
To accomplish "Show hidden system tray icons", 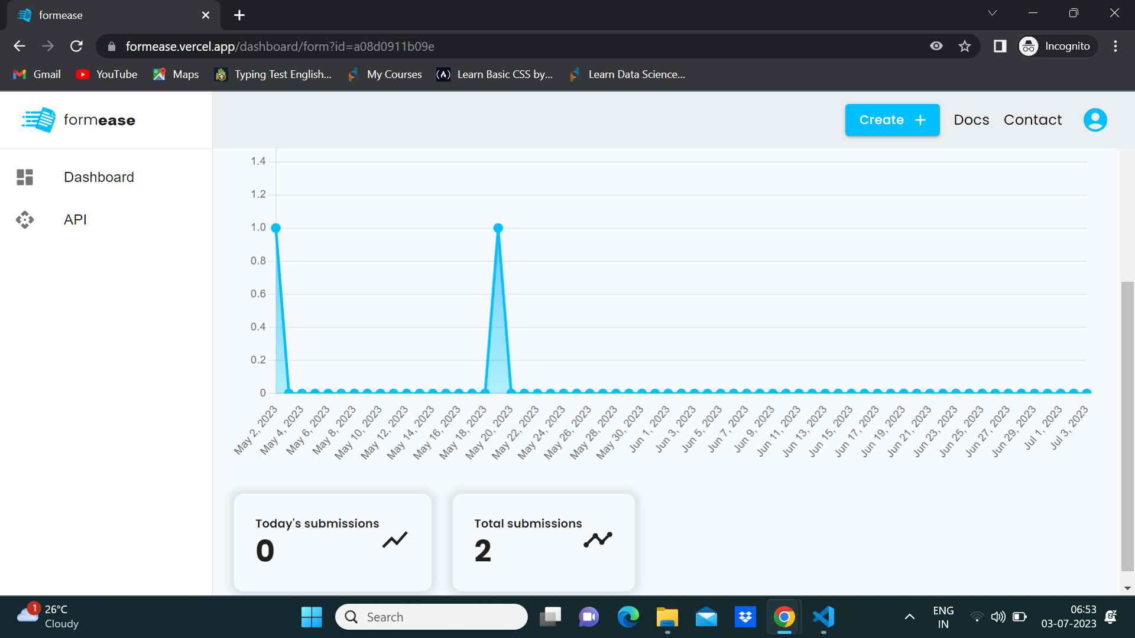I will pyautogui.click(x=910, y=617).
